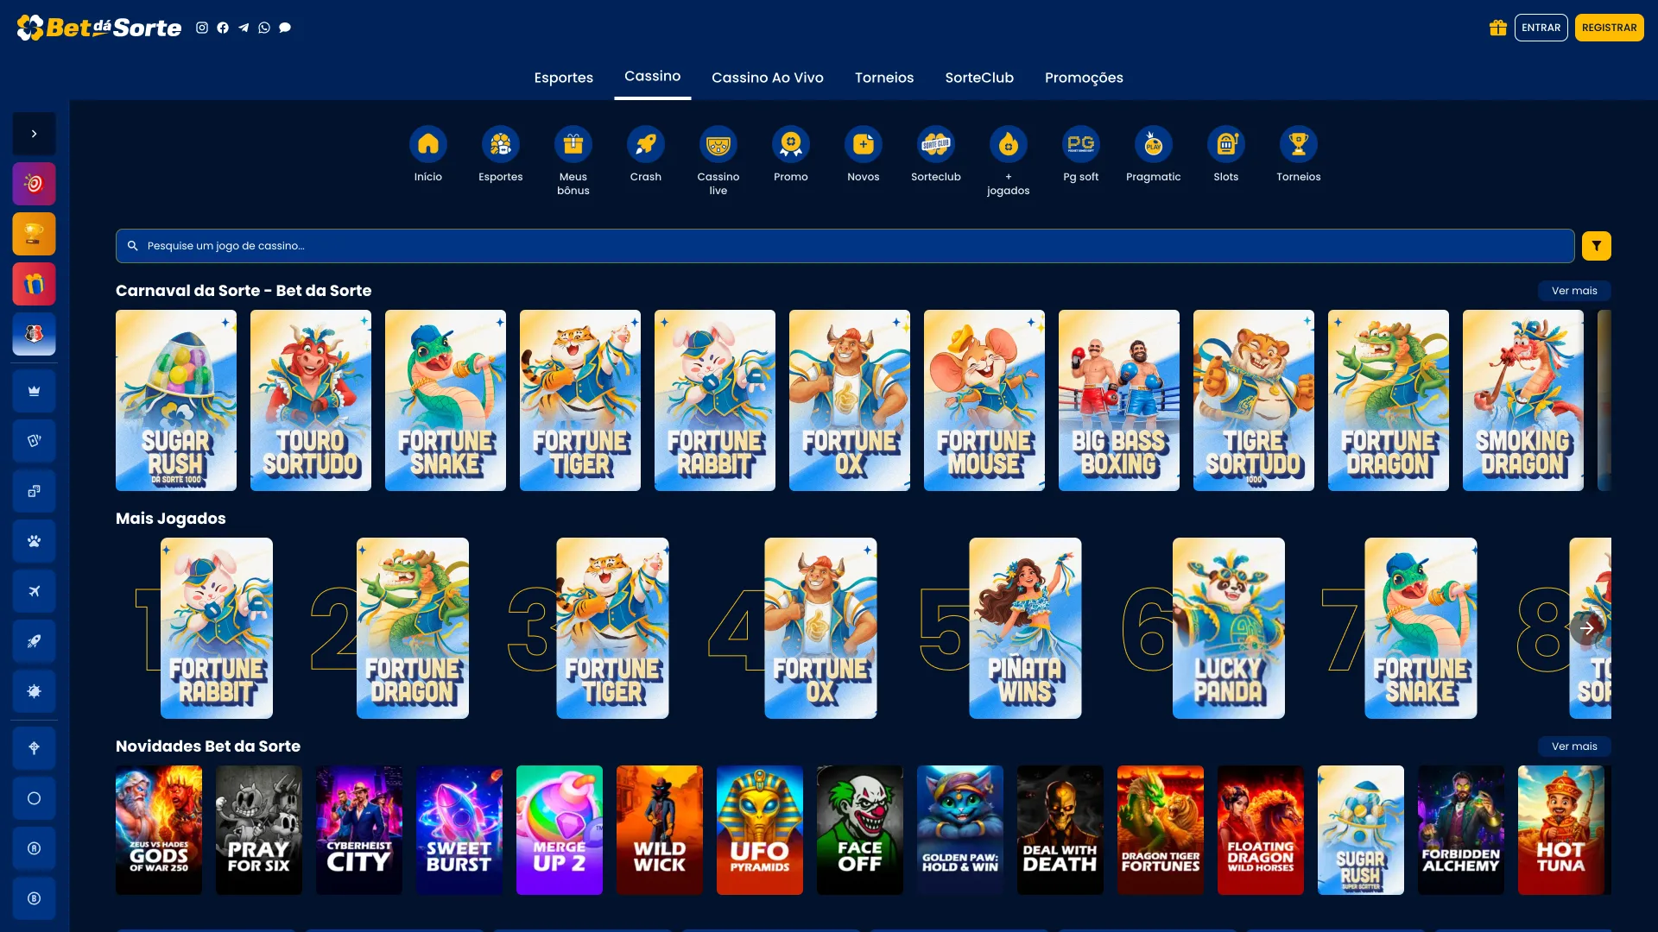Screen dimensions: 1658x932
Task: Open the Smoking Dragon game card
Action: pyautogui.click(x=1523, y=400)
